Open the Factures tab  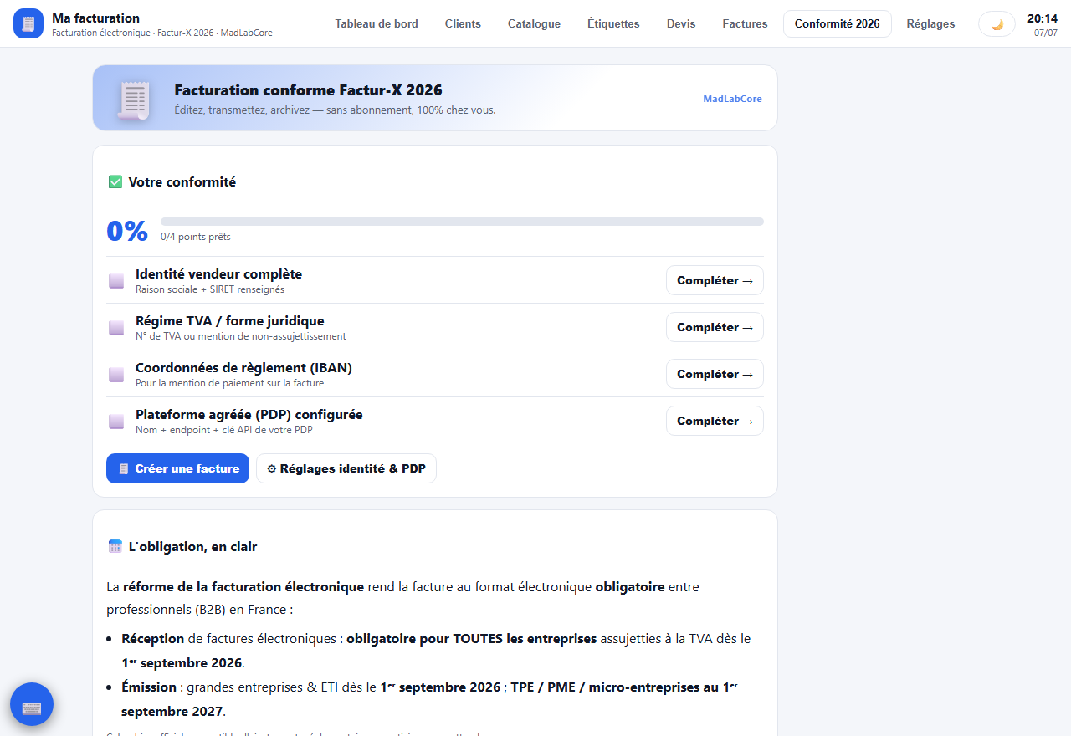click(x=745, y=23)
